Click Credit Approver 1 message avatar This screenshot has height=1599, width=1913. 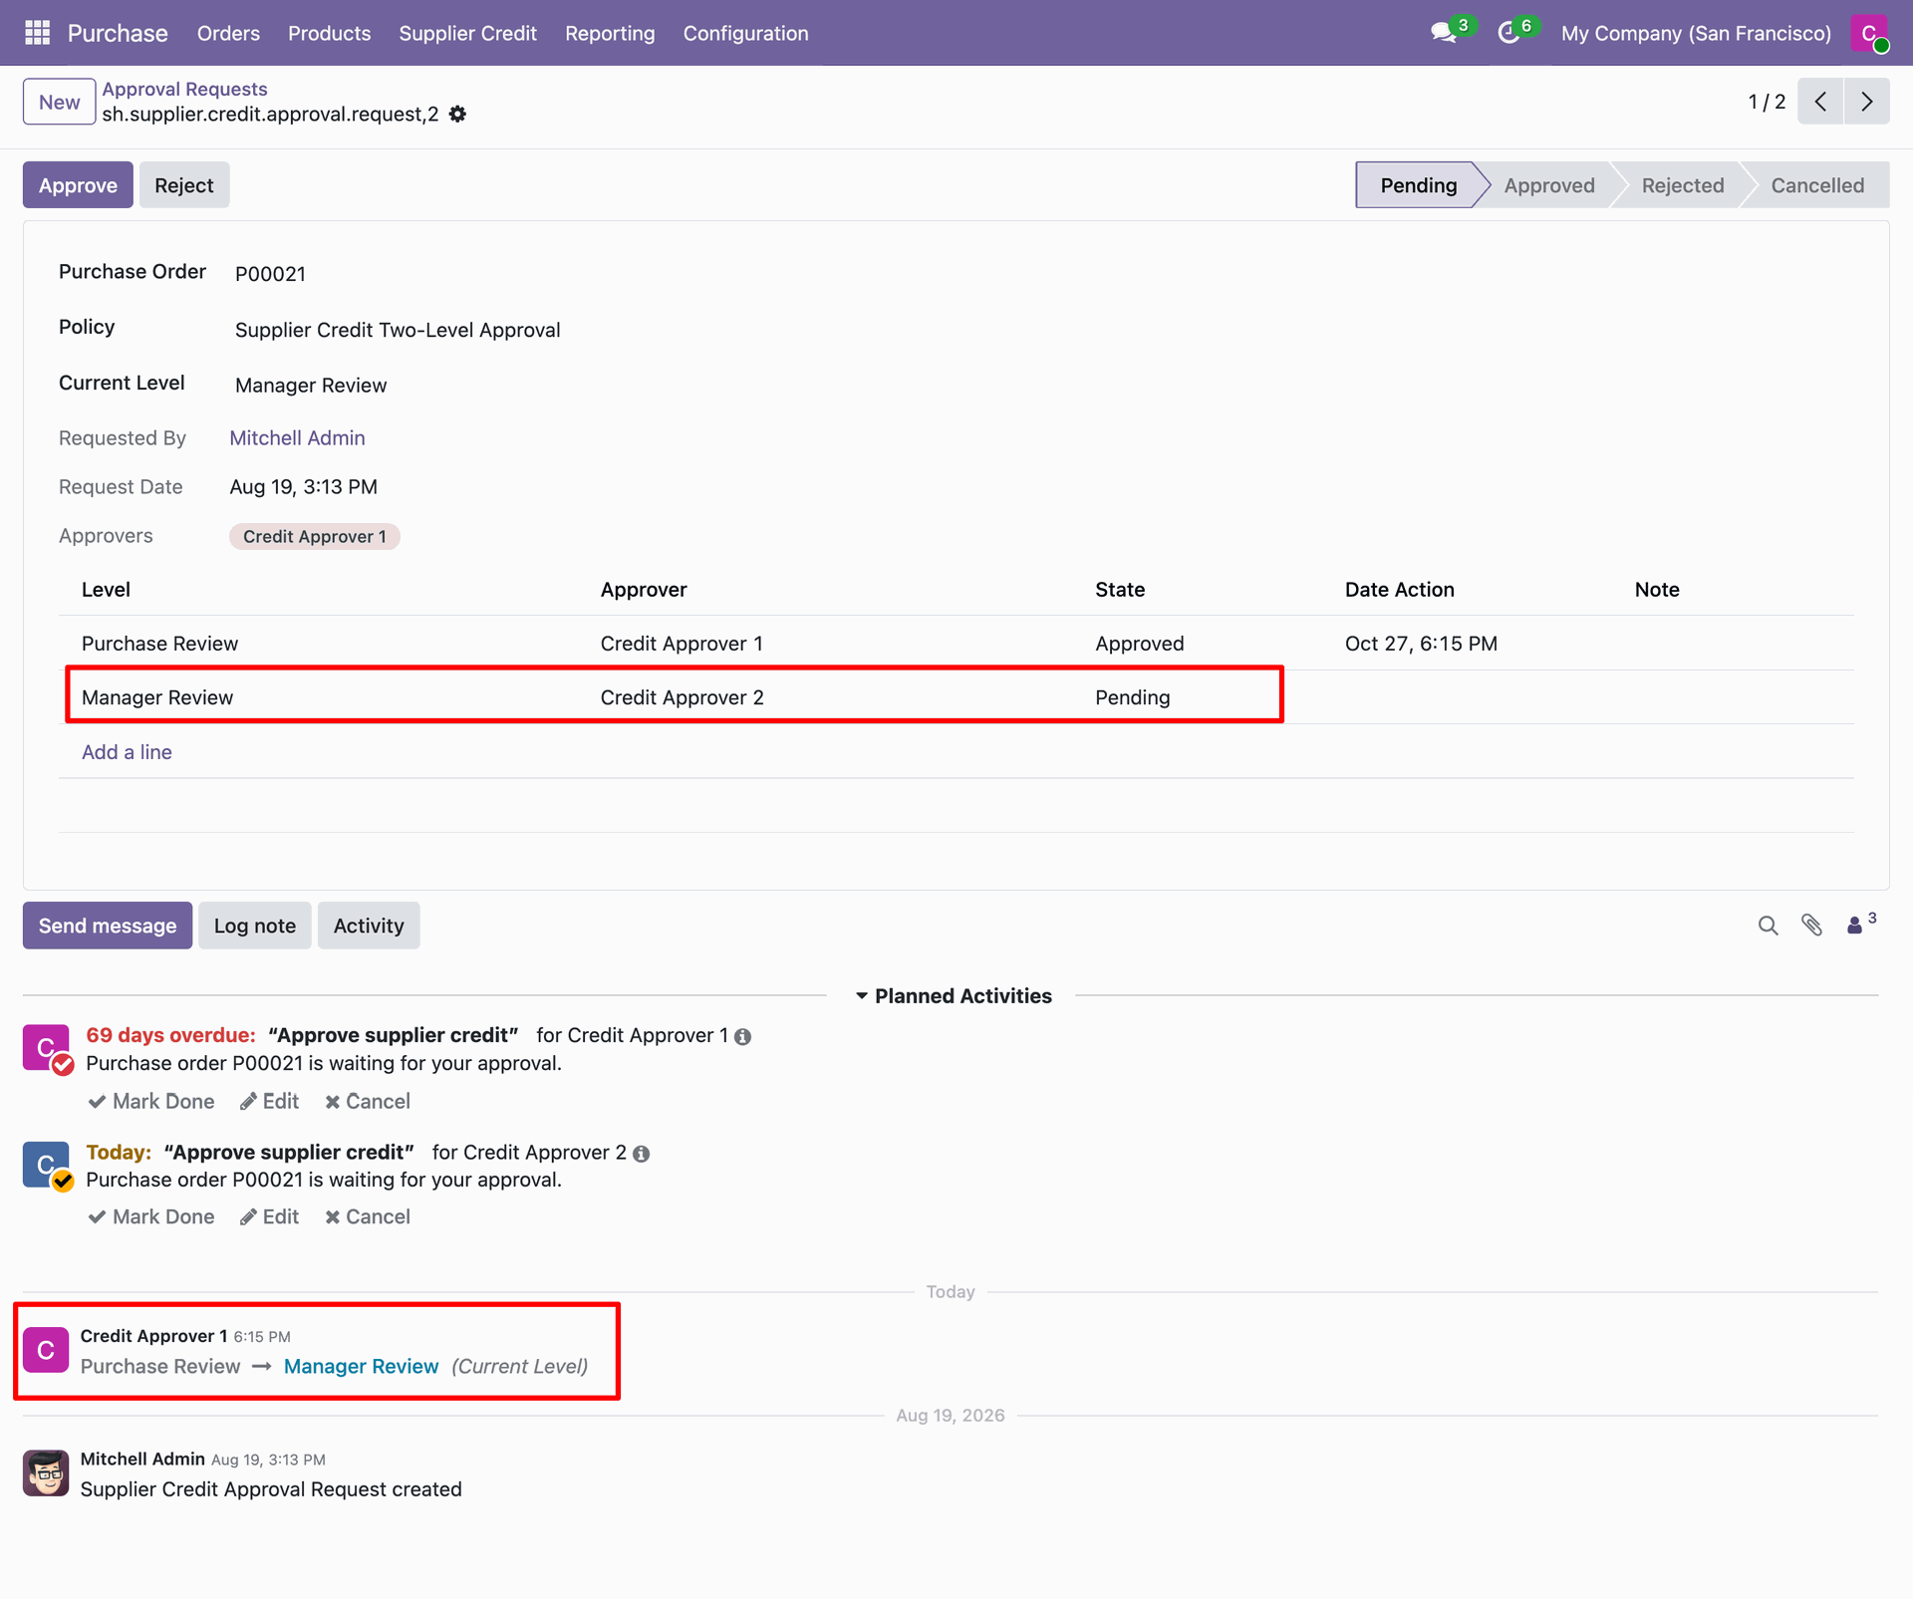pos(46,1350)
